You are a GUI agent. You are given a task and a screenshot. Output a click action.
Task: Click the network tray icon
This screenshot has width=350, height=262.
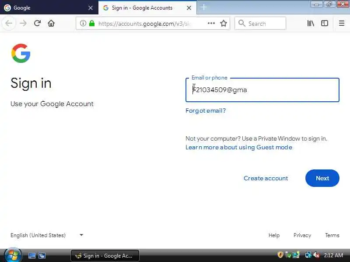pos(308,255)
